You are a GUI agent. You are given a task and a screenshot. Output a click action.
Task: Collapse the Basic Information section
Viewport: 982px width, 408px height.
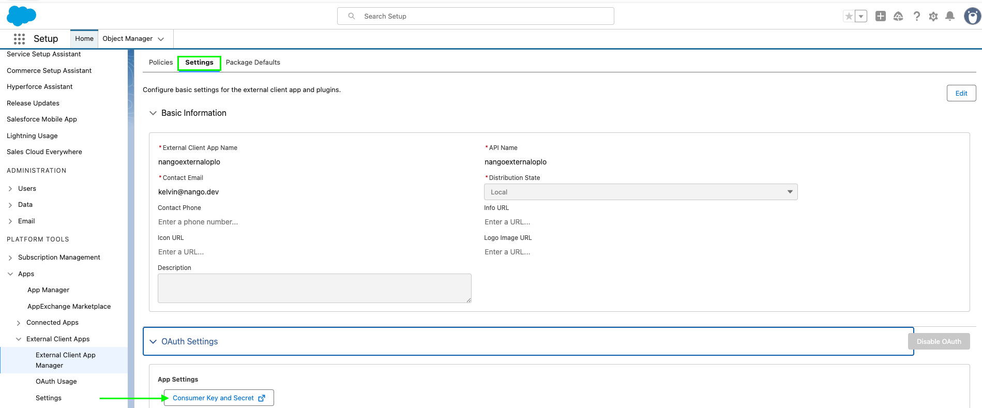153,113
